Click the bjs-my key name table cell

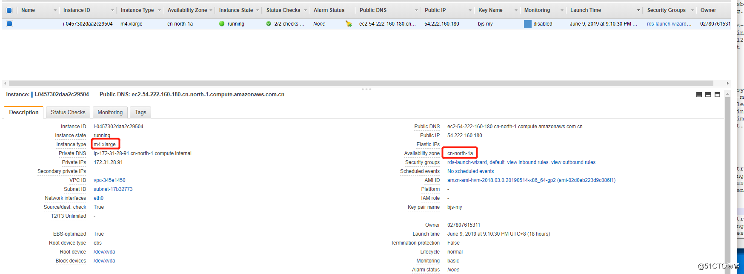tap(485, 24)
